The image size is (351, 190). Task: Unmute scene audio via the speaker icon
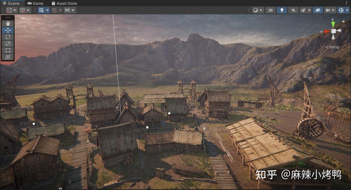(293, 10)
